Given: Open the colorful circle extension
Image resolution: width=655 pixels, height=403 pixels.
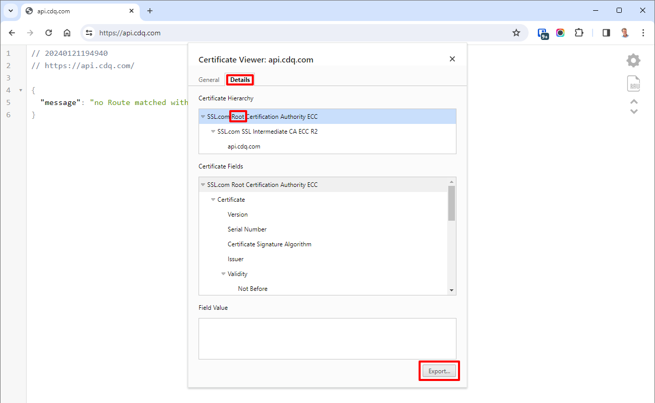Looking at the screenshot, I should 560,33.
